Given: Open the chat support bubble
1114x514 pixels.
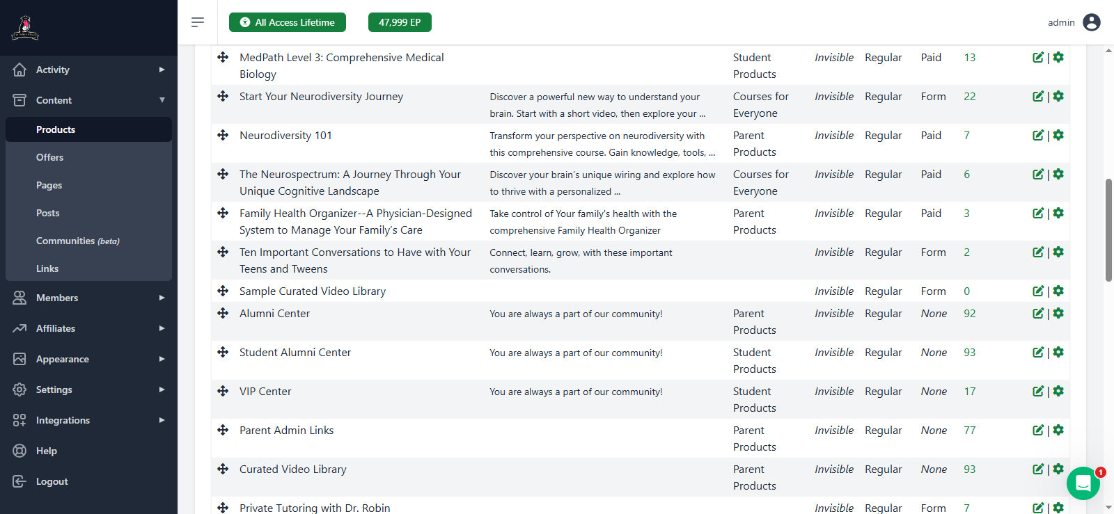Looking at the screenshot, I should point(1083,483).
